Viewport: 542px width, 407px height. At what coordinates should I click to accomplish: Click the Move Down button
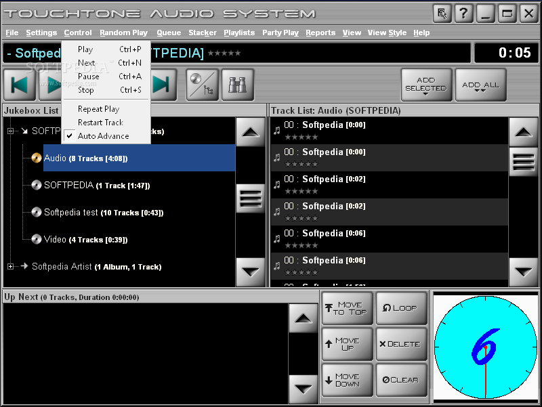(348, 380)
